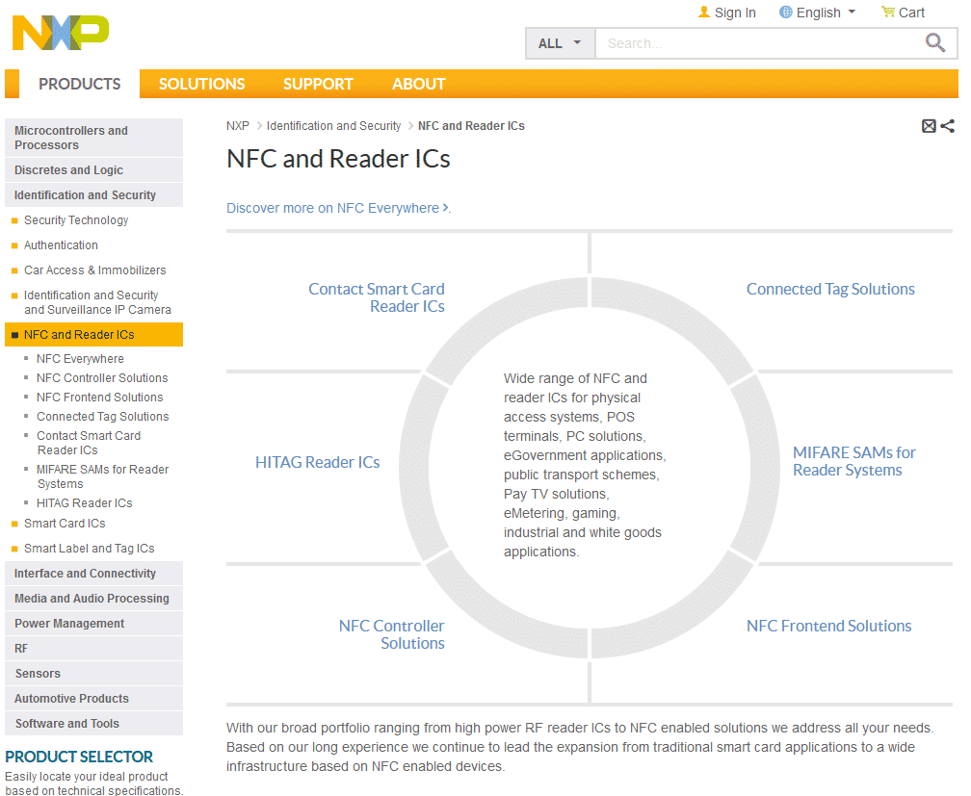Select HITAG Reader ICs in sidebar
Screen dimensions: 971x796
click(x=84, y=503)
